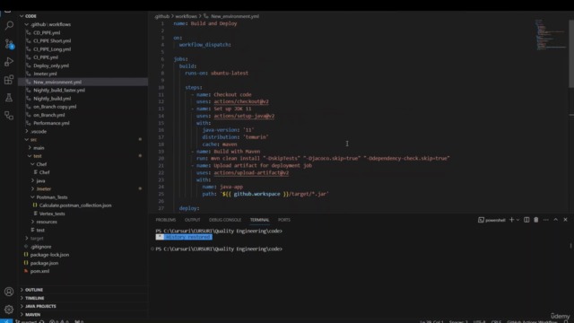Open the Search view in activity bar
Screen dimensions: 574x323
[9, 25]
